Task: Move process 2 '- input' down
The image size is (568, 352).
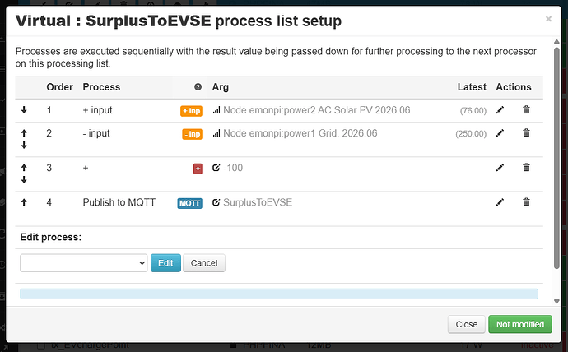Action: point(24,145)
